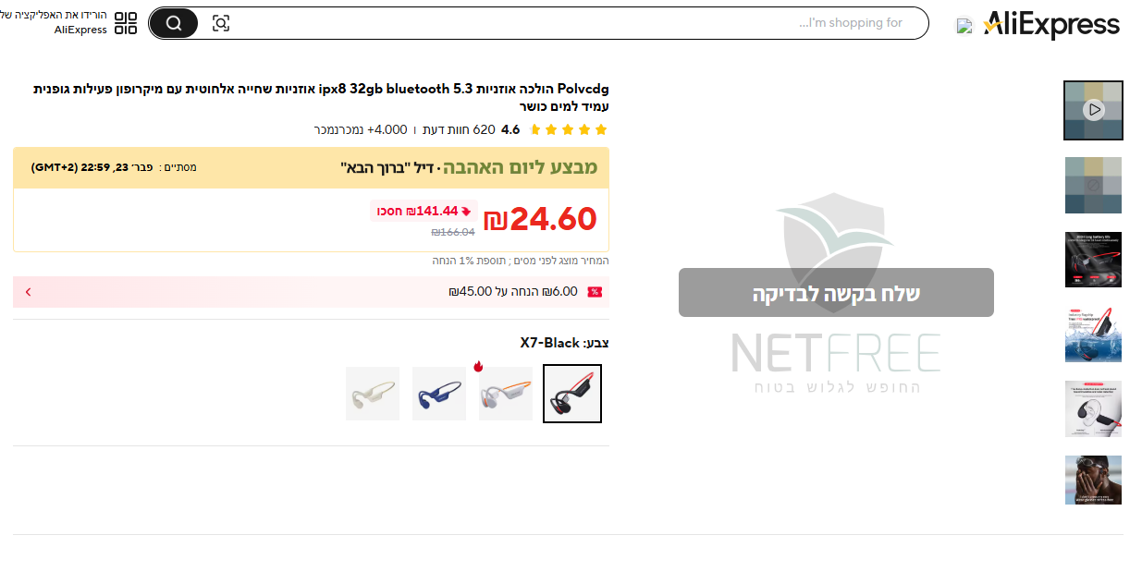
Task: Select the beige headphone color variant
Action: 373,394
